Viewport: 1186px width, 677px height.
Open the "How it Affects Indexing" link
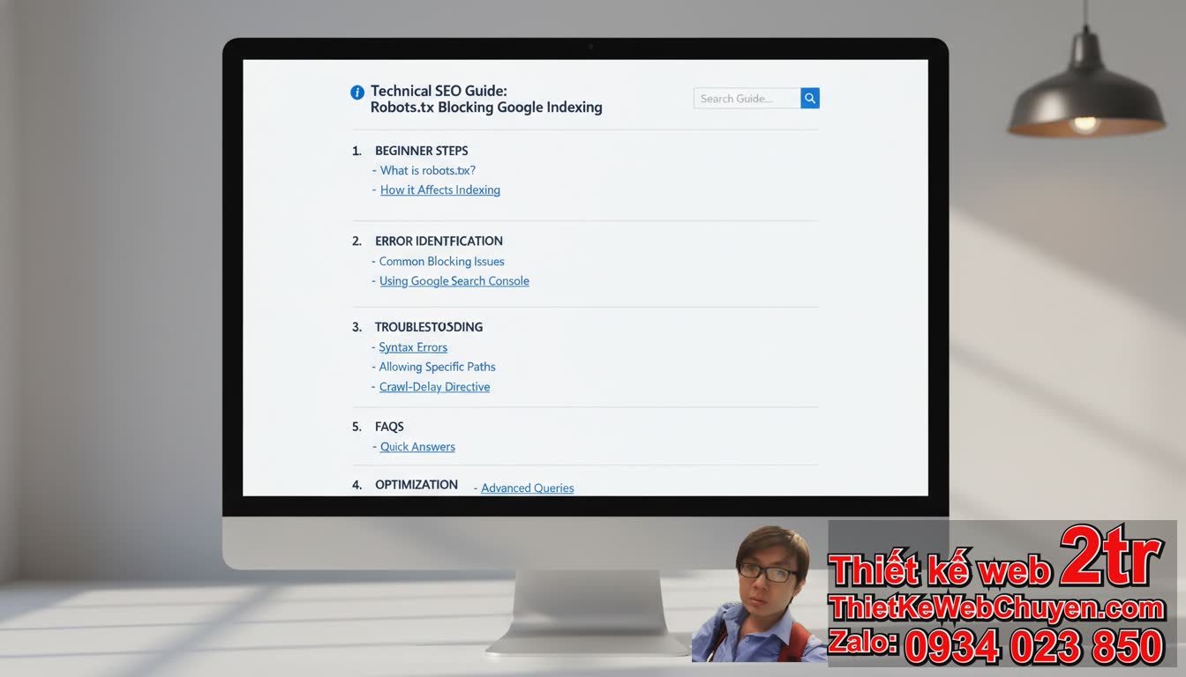(439, 190)
